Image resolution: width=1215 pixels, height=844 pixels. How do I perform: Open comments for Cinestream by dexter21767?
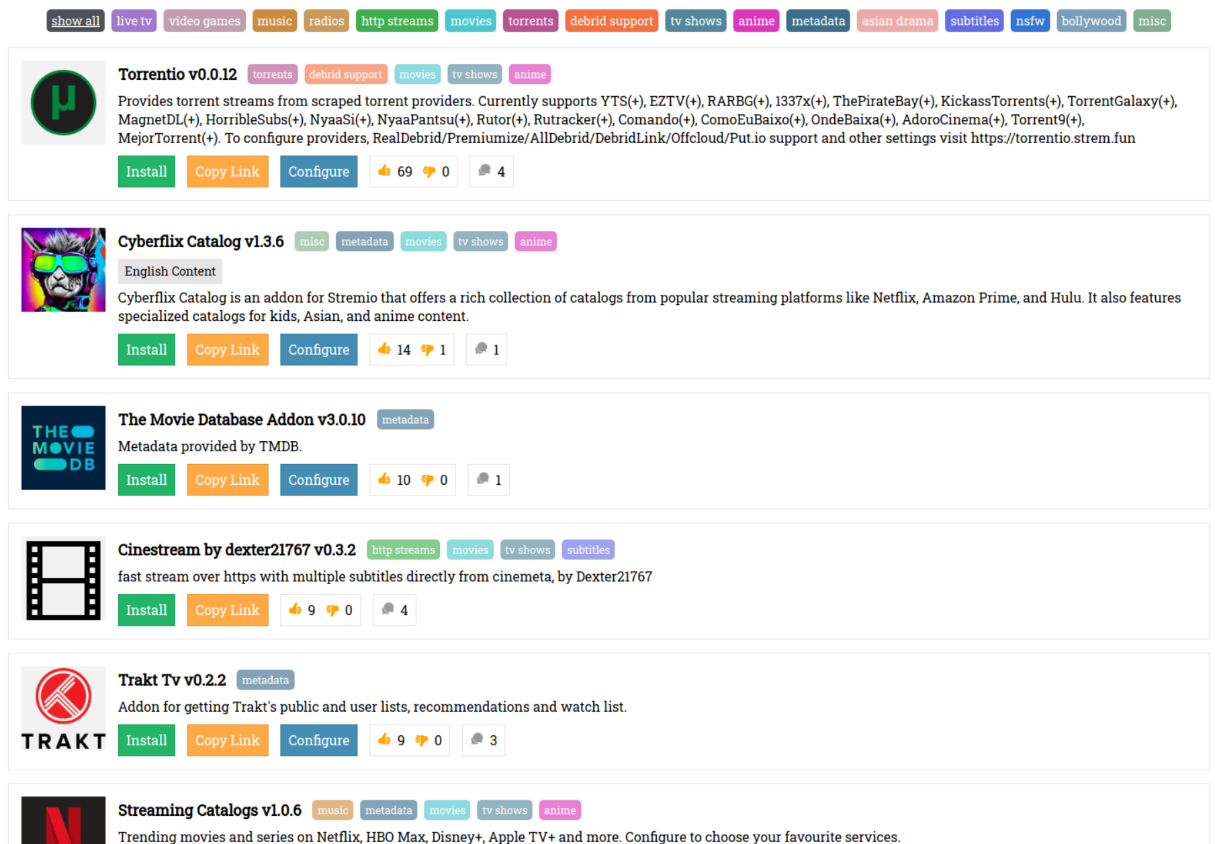(x=388, y=610)
